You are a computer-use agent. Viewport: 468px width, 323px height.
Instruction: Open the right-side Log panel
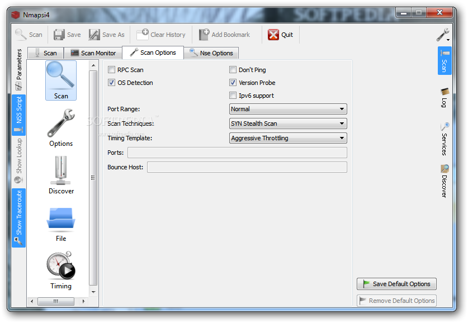[445, 98]
